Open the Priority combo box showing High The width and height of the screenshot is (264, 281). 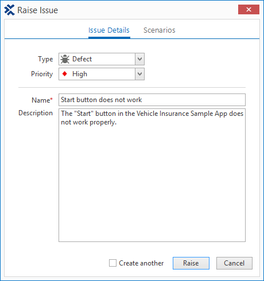point(102,74)
